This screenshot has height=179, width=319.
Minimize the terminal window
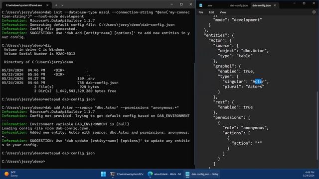(171, 4)
